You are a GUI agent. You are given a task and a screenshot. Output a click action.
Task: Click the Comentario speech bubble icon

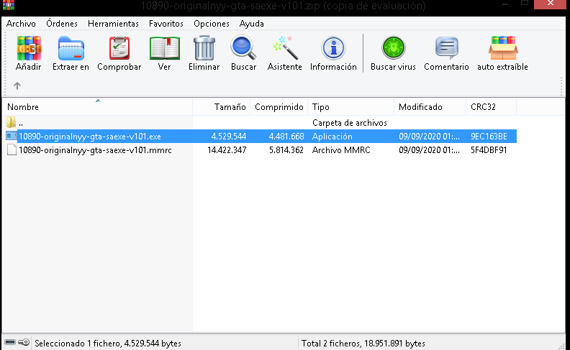pos(446,48)
